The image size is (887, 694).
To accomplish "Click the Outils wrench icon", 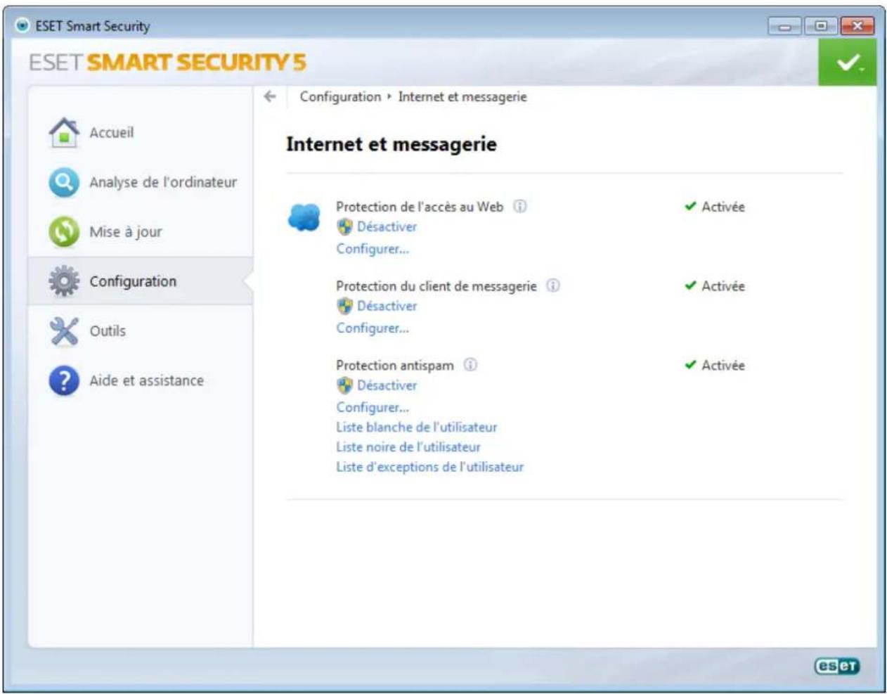I will [63, 331].
